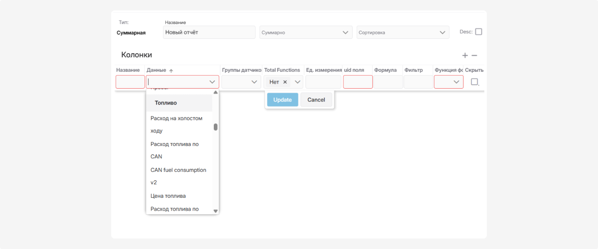Open the Total Functions dropdown chevron
This screenshot has height=249, width=598.
(298, 82)
